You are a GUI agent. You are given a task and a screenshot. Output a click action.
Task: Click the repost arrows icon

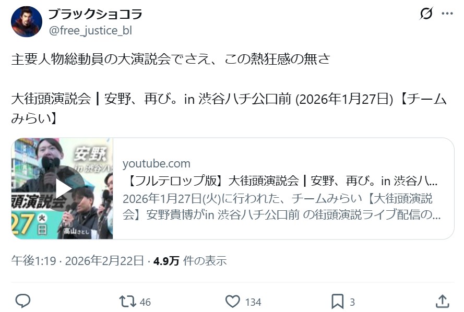(x=127, y=302)
